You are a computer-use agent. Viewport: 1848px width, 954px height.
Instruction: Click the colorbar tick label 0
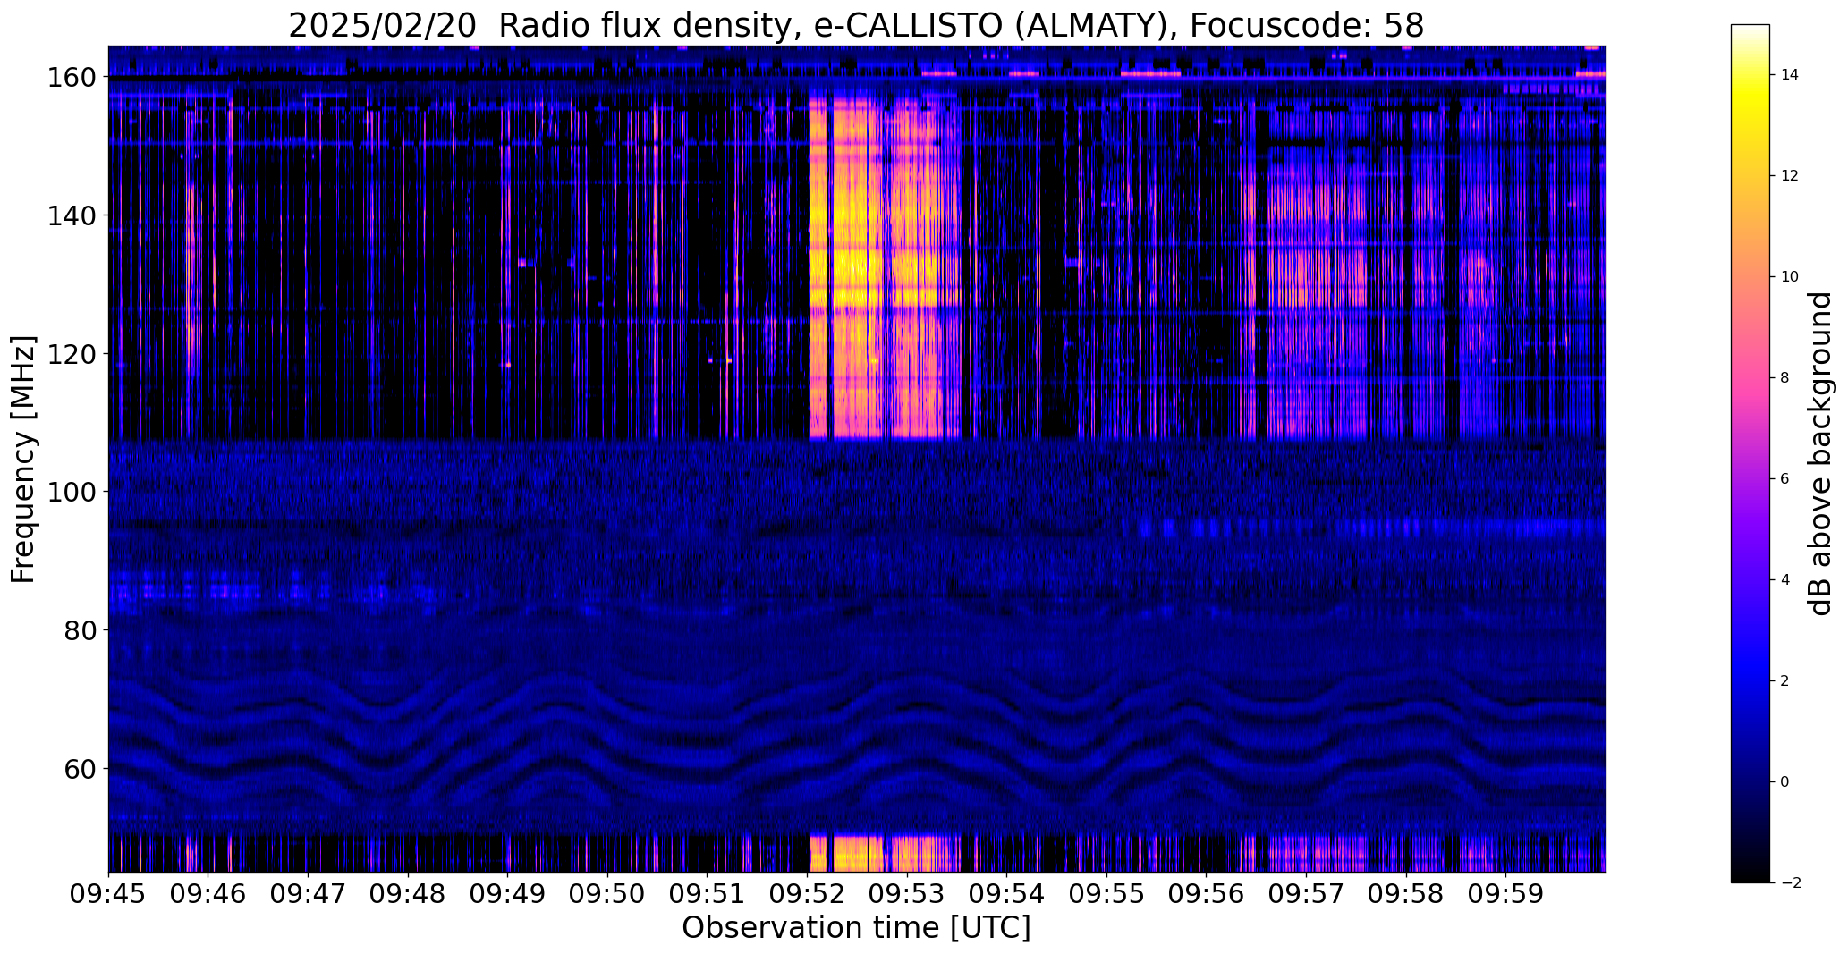(x=1785, y=782)
